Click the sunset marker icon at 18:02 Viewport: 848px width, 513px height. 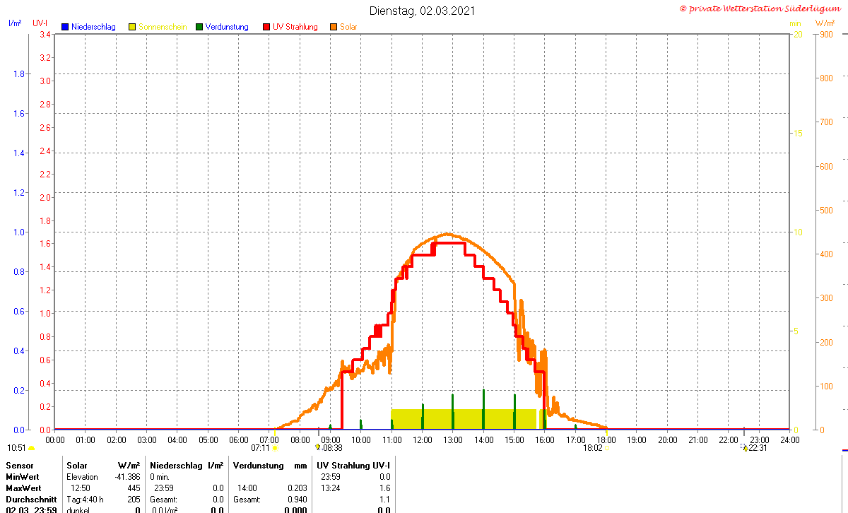coord(606,447)
